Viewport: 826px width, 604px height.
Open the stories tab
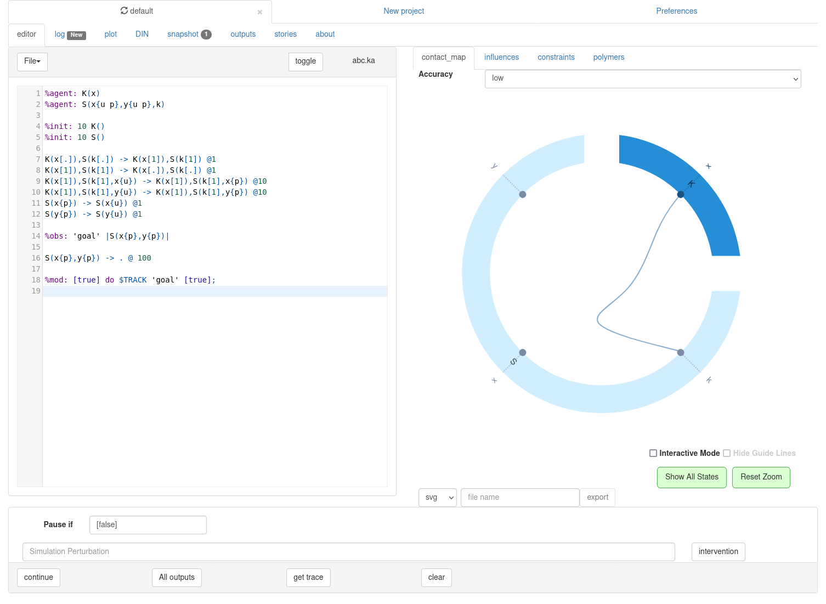(x=286, y=34)
